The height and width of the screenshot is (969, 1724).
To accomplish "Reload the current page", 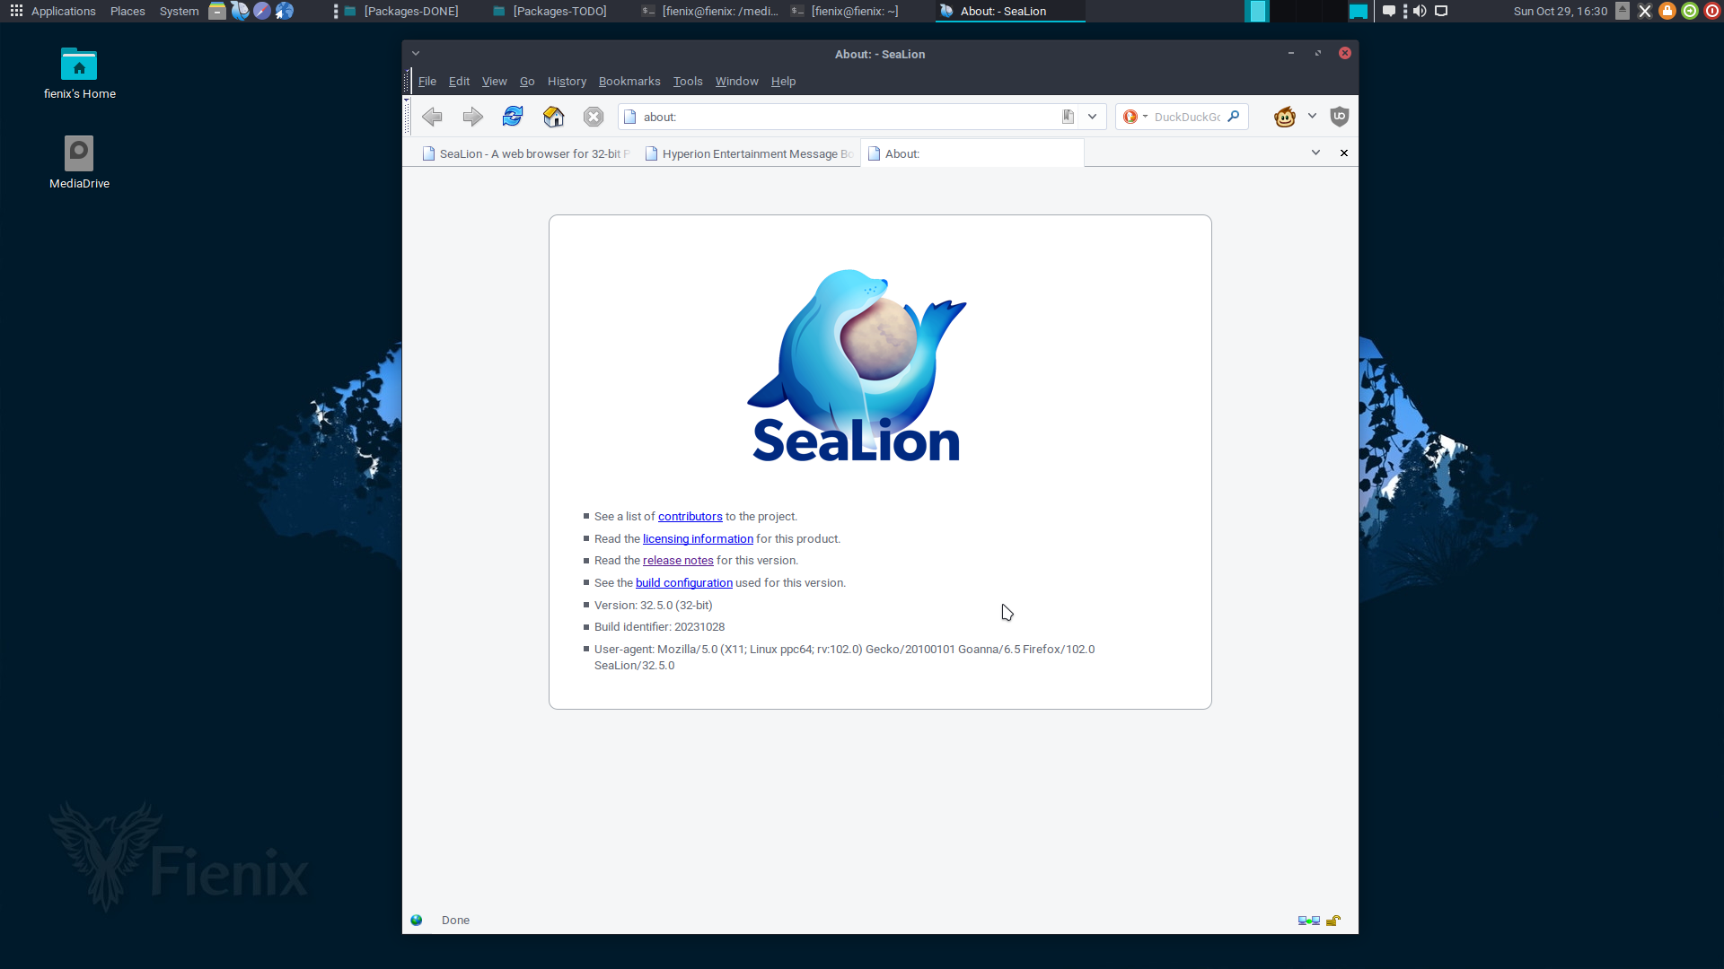I will point(513,117).
